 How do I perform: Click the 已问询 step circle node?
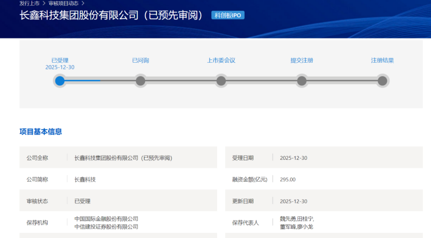[x=140, y=81]
